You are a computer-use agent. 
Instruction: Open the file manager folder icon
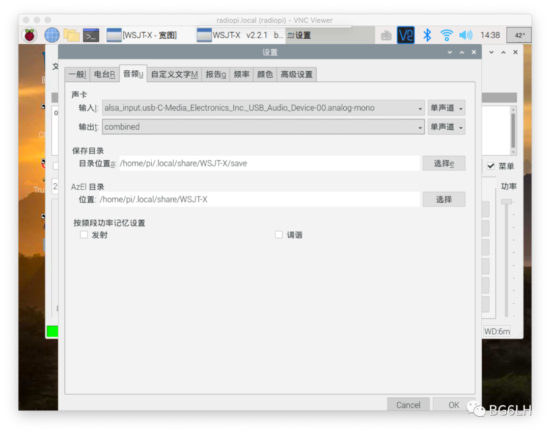pyautogui.click(x=71, y=35)
